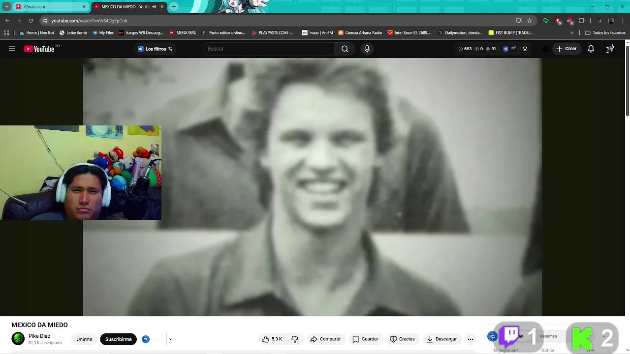Open the list icon in the extension bar

(514, 49)
